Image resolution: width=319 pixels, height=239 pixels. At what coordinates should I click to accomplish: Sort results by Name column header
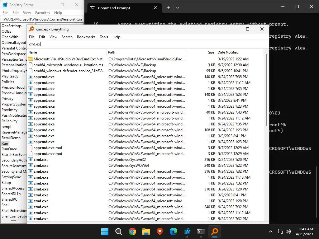(x=67, y=52)
